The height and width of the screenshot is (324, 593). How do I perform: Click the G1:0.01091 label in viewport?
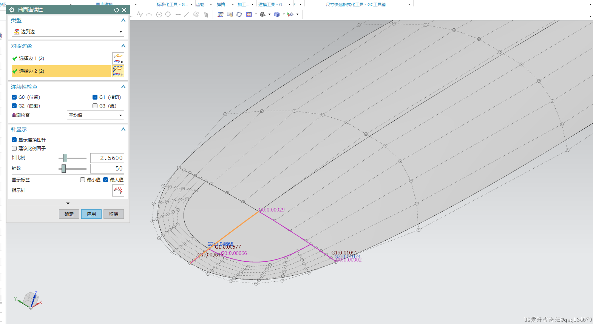coord(344,253)
